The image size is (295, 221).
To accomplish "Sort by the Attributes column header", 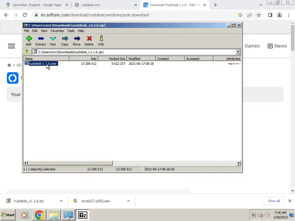I will point(227,59).
